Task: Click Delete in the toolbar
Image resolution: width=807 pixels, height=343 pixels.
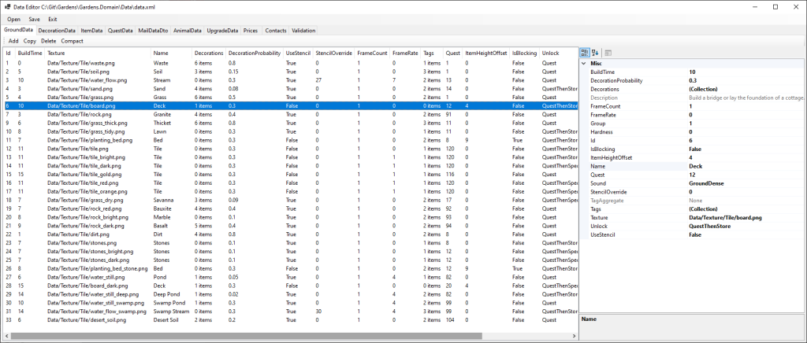Action: tap(48, 41)
